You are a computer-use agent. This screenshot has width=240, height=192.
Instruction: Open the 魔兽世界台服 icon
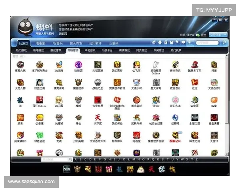coord(156,135)
